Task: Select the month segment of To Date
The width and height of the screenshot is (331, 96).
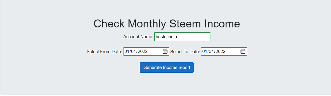Action: click(x=205, y=51)
